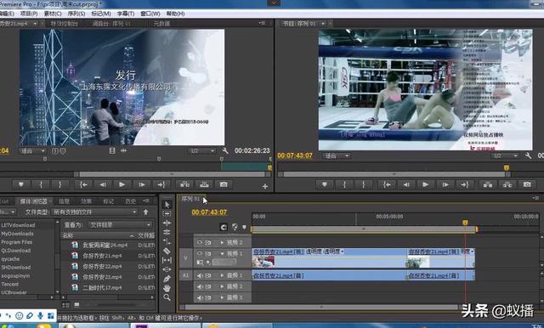Select the Ripple Edit tool
Screen dimensions: 544x328
(167, 223)
